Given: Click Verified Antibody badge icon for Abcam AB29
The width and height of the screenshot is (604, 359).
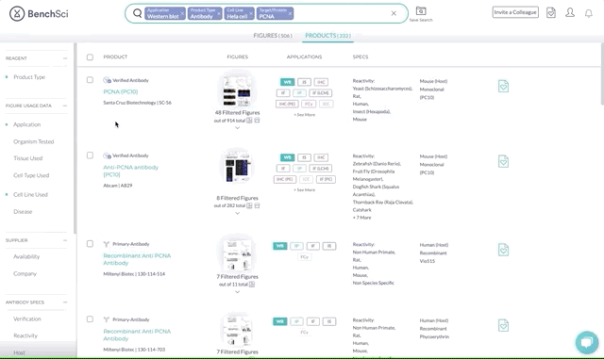Looking at the screenshot, I should pyautogui.click(x=107, y=155).
